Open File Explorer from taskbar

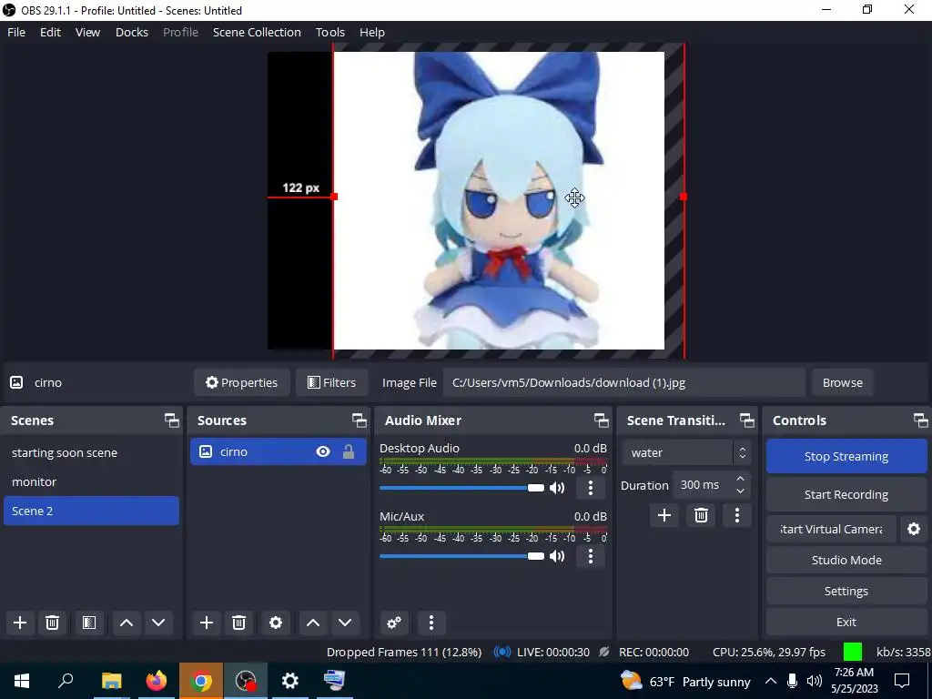tap(111, 681)
